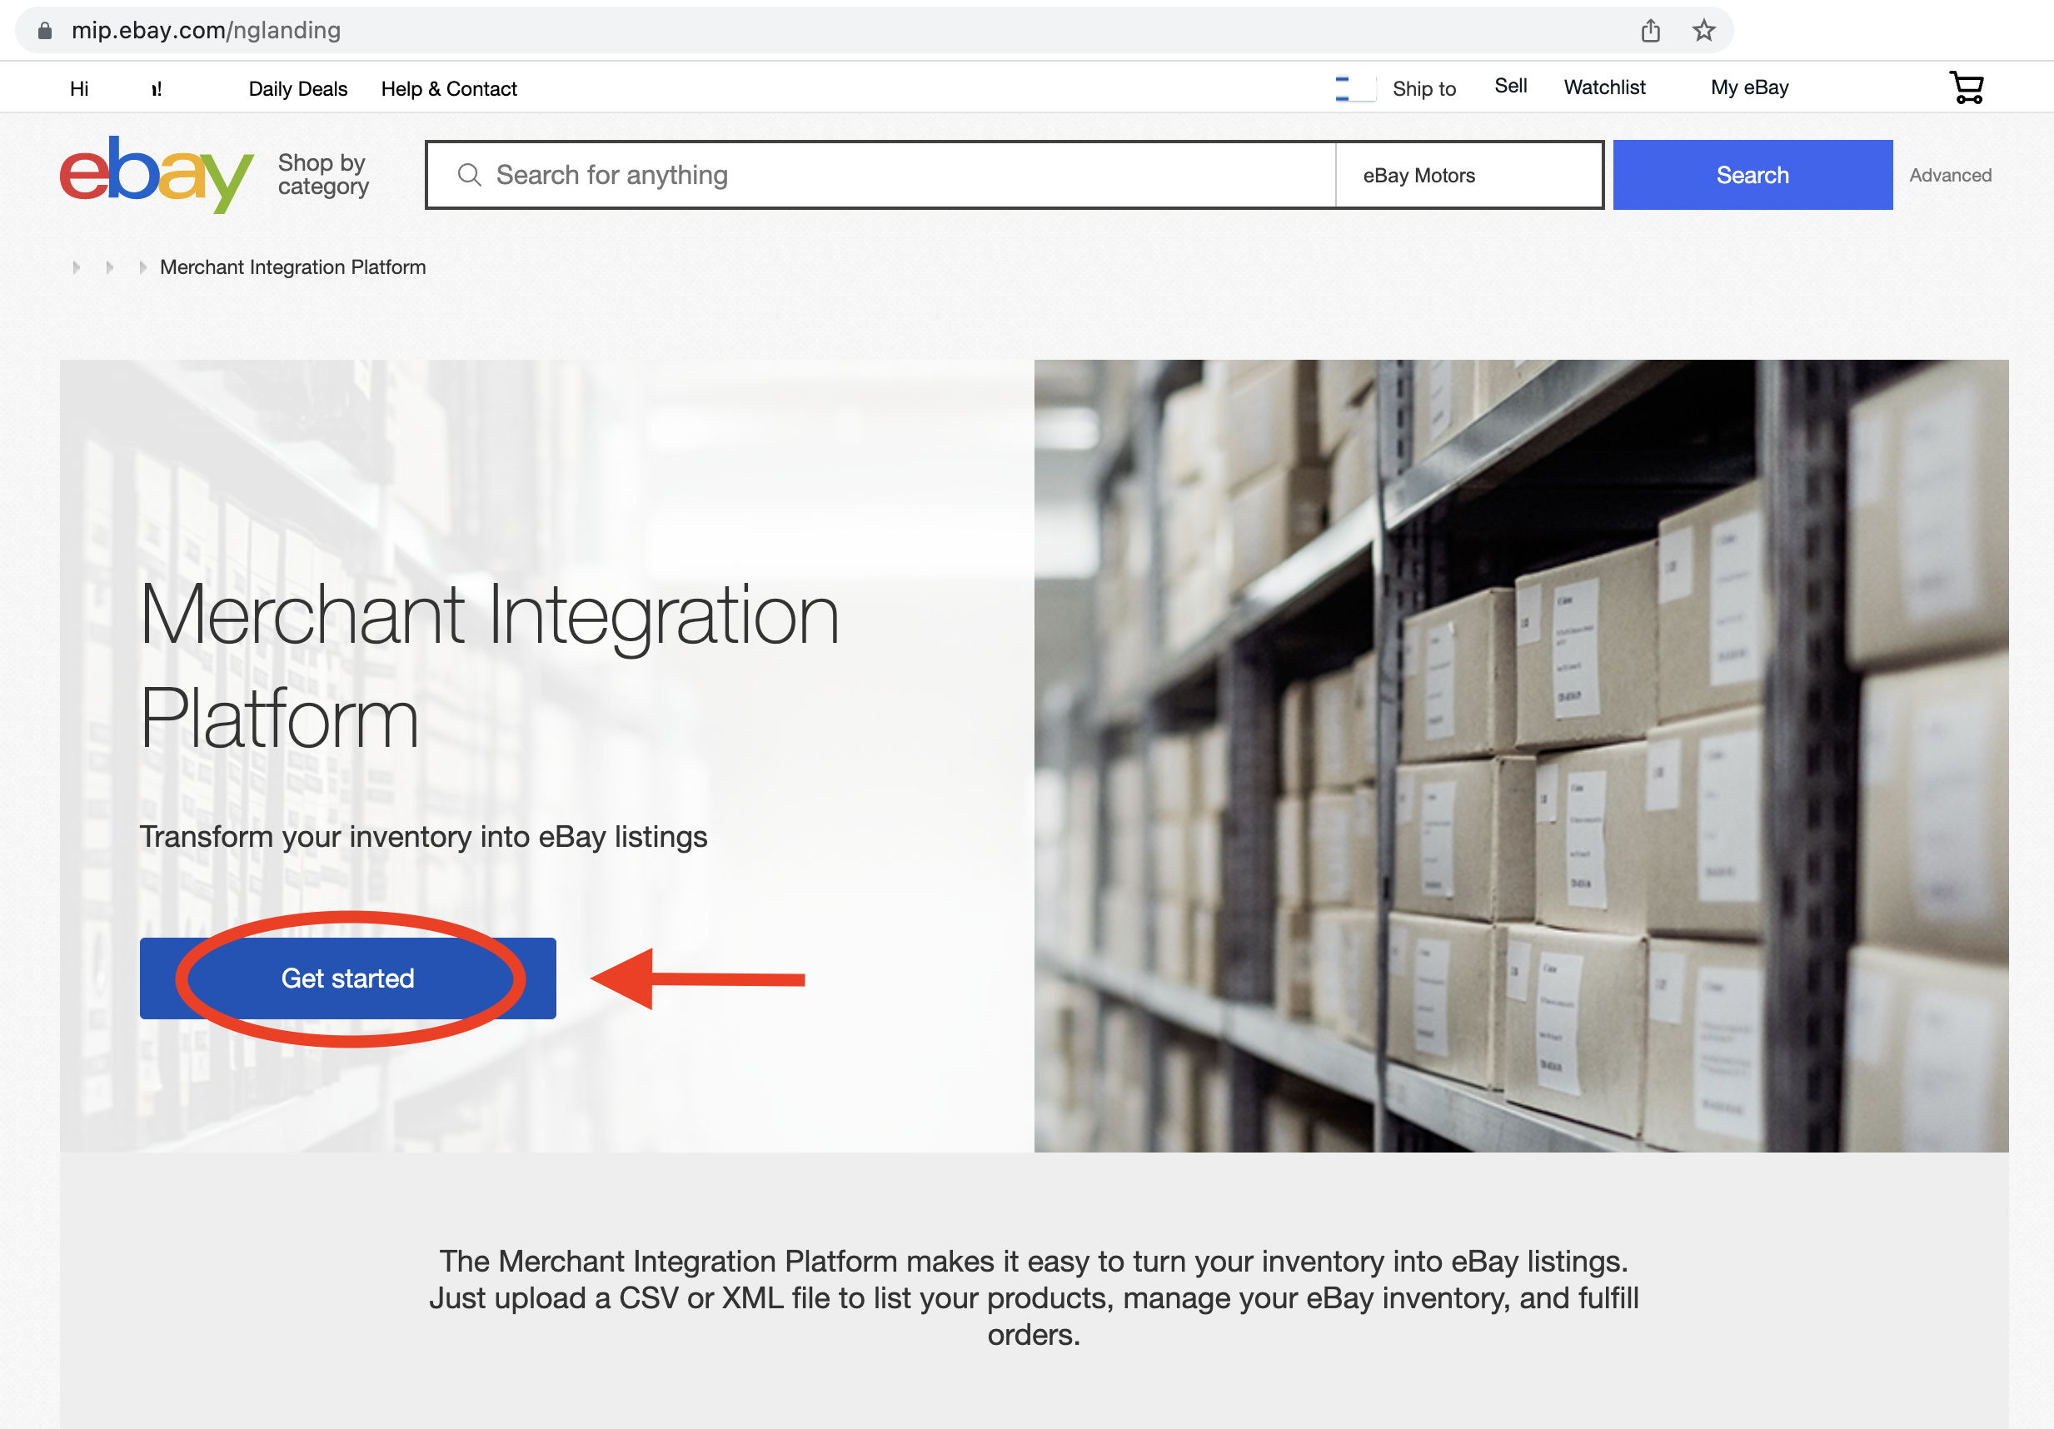Open Help & Contact
2054x1429 pixels.
(449, 88)
